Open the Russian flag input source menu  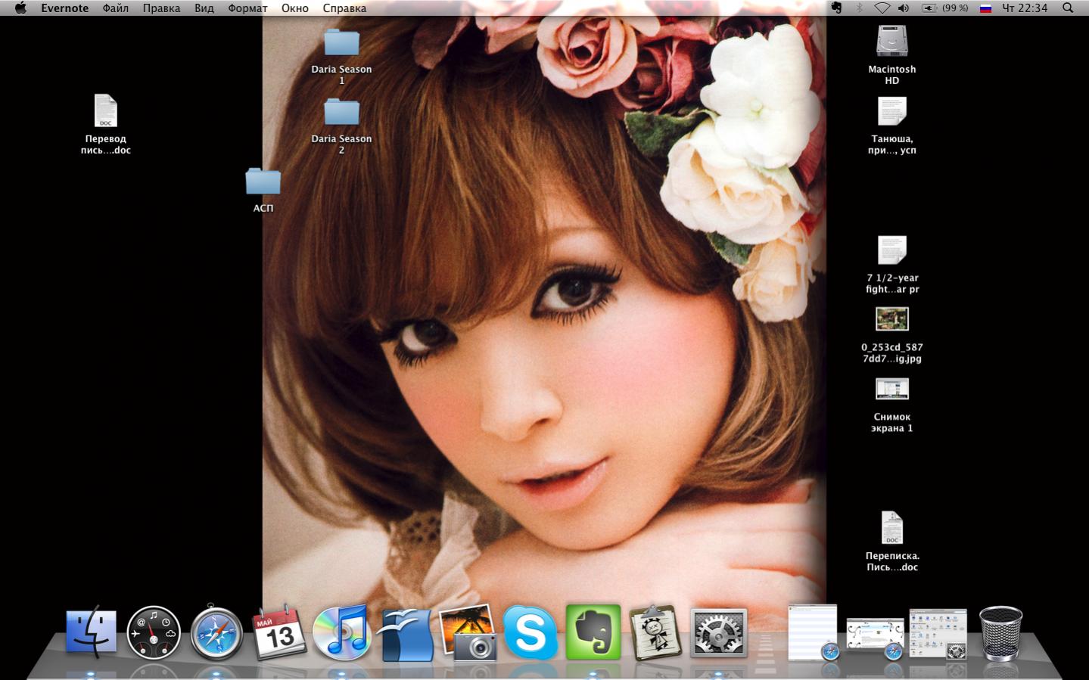tap(985, 8)
